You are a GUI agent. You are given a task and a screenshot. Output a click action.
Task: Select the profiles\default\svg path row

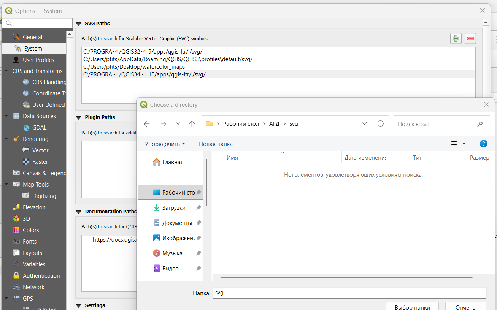(x=279, y=59)
